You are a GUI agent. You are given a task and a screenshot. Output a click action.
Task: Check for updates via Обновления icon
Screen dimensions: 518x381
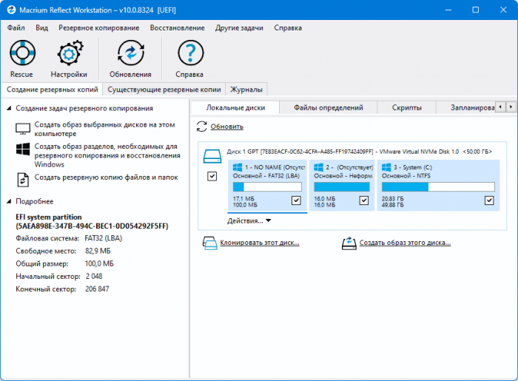pos(130,58)
